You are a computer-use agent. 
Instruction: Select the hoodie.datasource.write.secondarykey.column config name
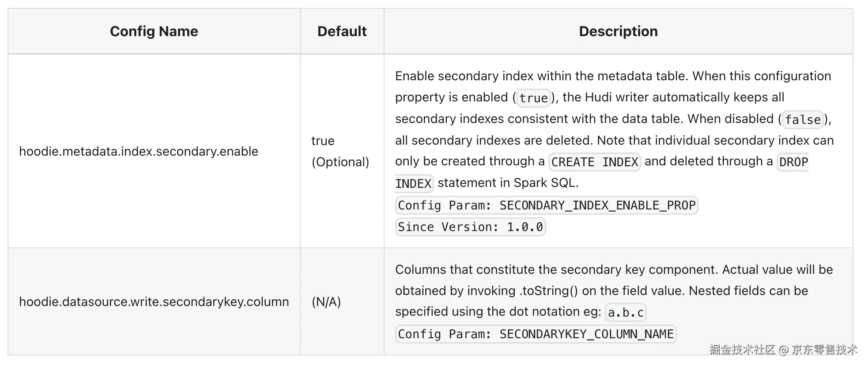click(x=154, y=302)
